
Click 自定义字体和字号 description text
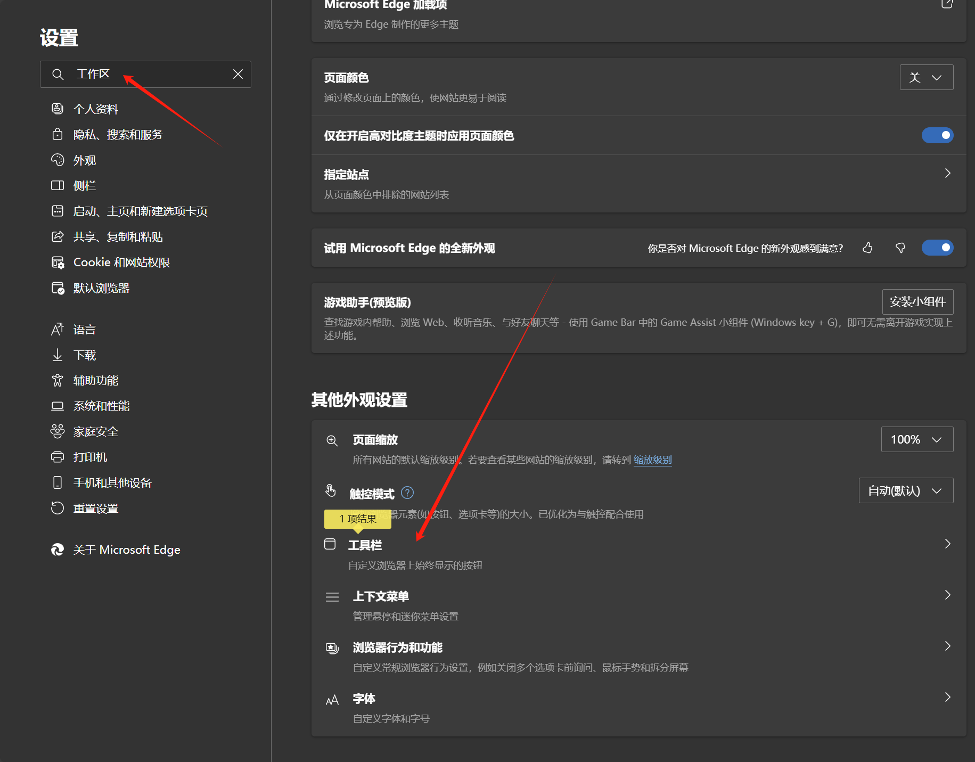tap(391, 719)
